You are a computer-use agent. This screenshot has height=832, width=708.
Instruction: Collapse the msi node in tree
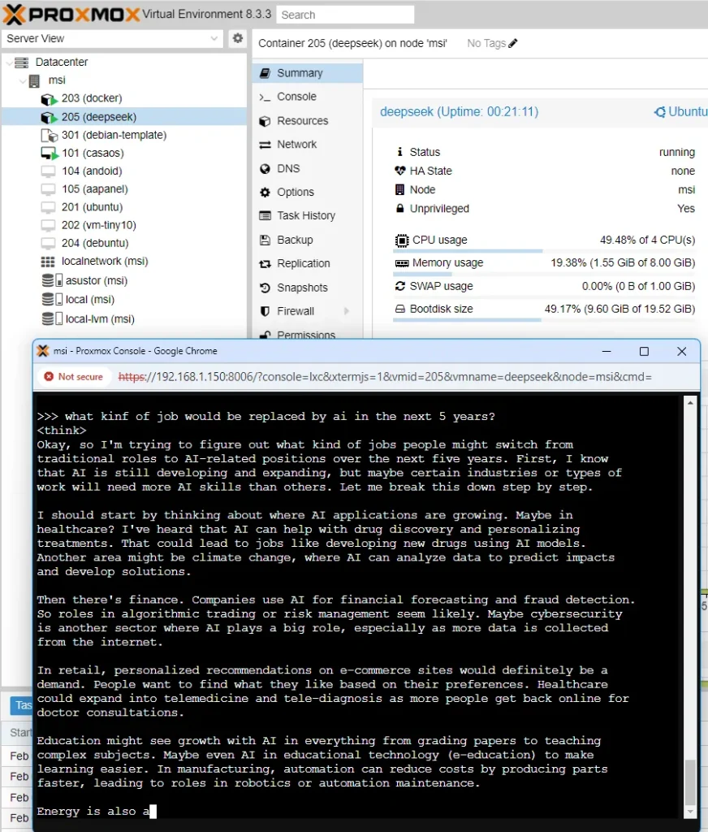point(22,81)
